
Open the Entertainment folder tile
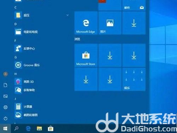pos(134,79)
